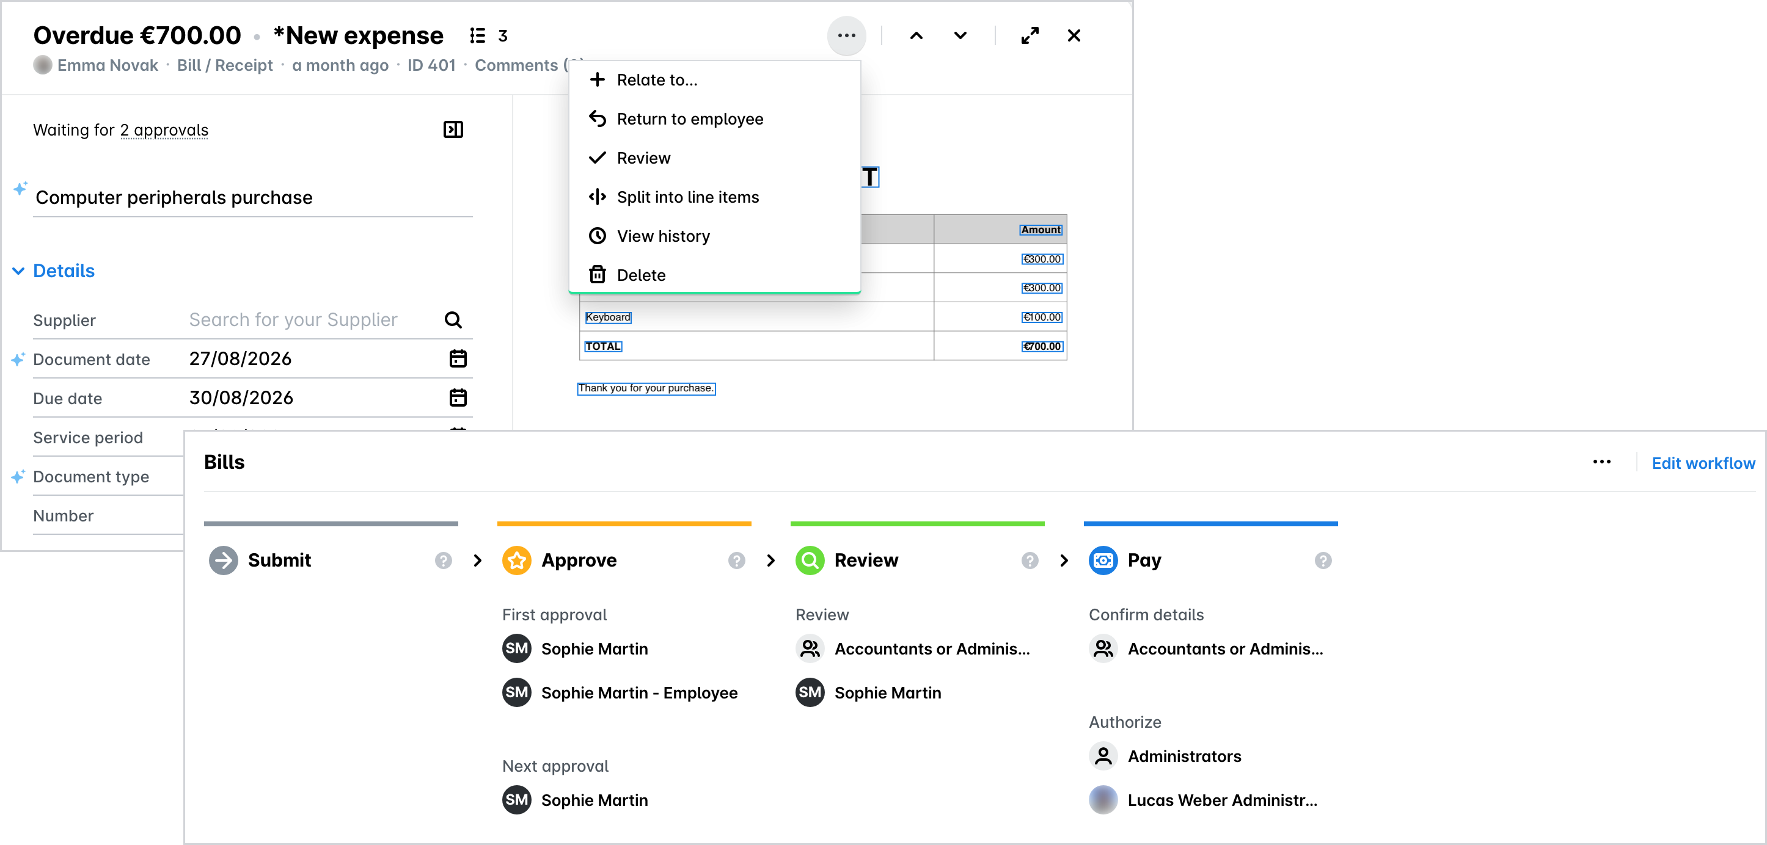Image resolution: width=1767 pixels, height=845 pixels.
Task: Click the €700.00 total amount in receipt
Action: (1042, 347)
